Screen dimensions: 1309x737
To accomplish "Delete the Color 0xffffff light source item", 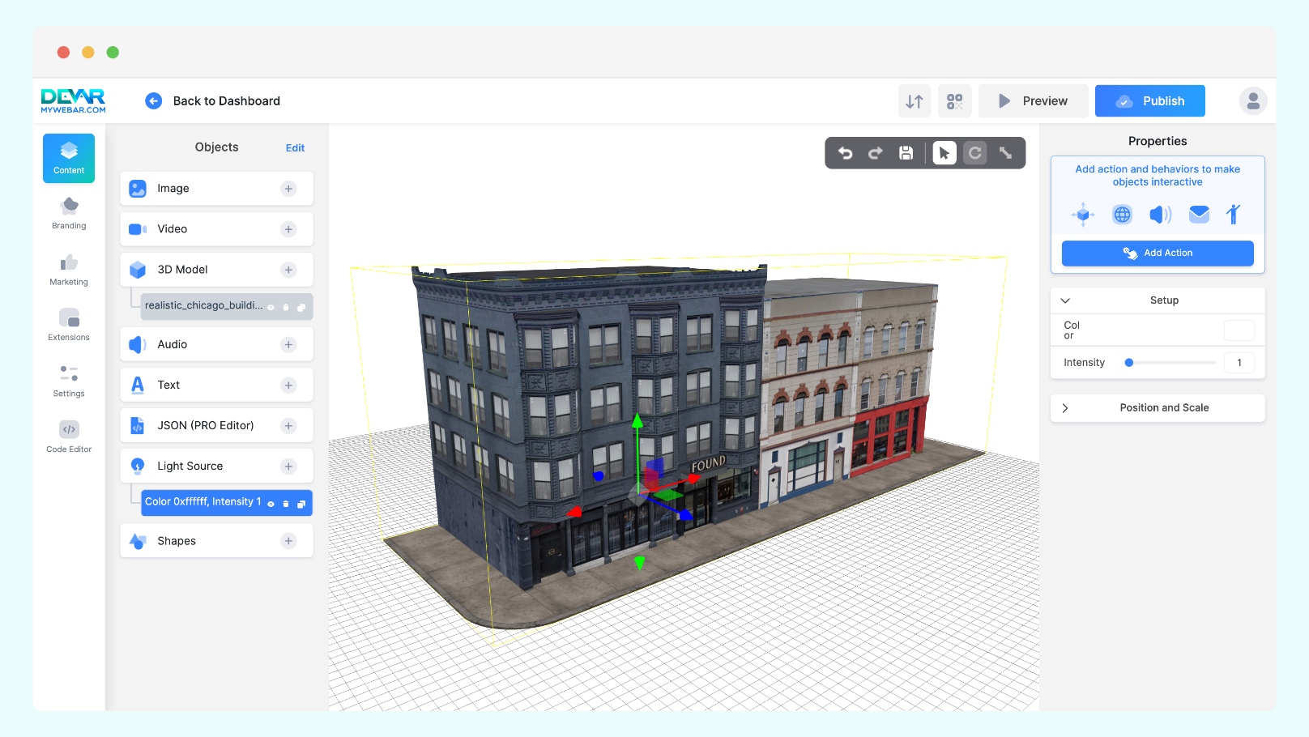I will [286, 504].
